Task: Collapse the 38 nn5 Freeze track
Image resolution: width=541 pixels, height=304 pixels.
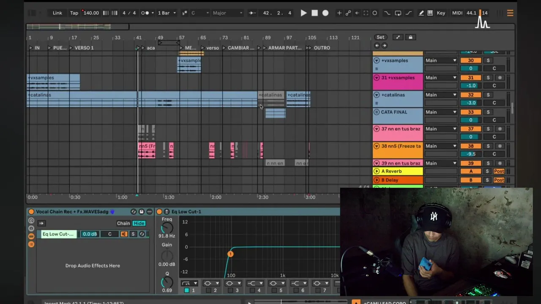Action: pyautogui.click(x=377, y=146)
